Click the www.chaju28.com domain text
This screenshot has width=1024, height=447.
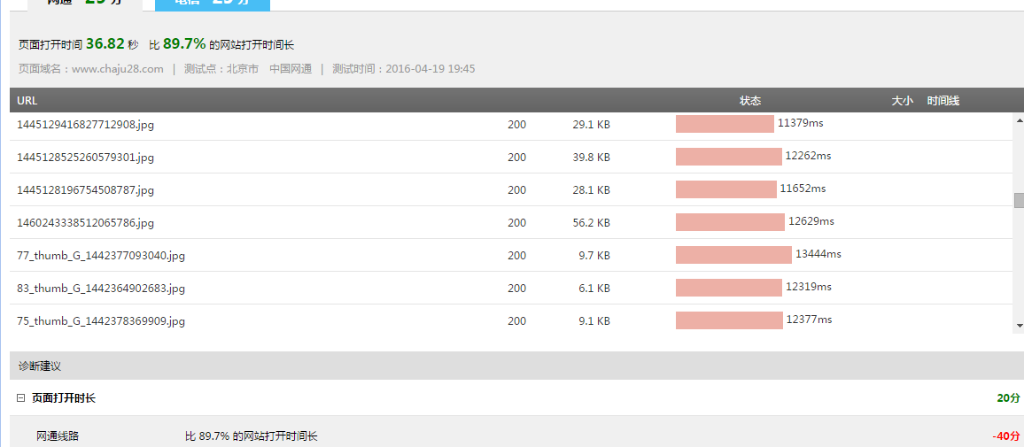117,69
